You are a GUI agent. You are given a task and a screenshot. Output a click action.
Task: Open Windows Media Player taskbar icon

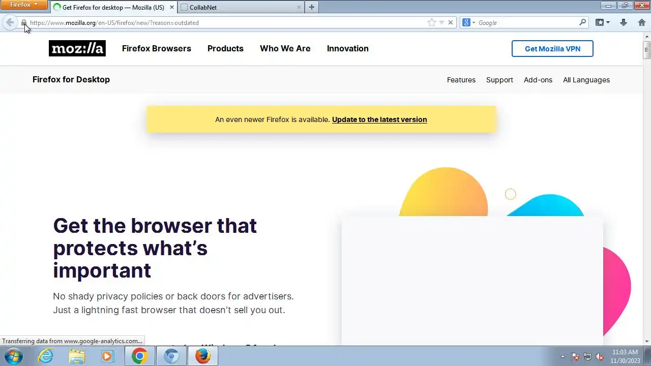[x=107, y=356]
